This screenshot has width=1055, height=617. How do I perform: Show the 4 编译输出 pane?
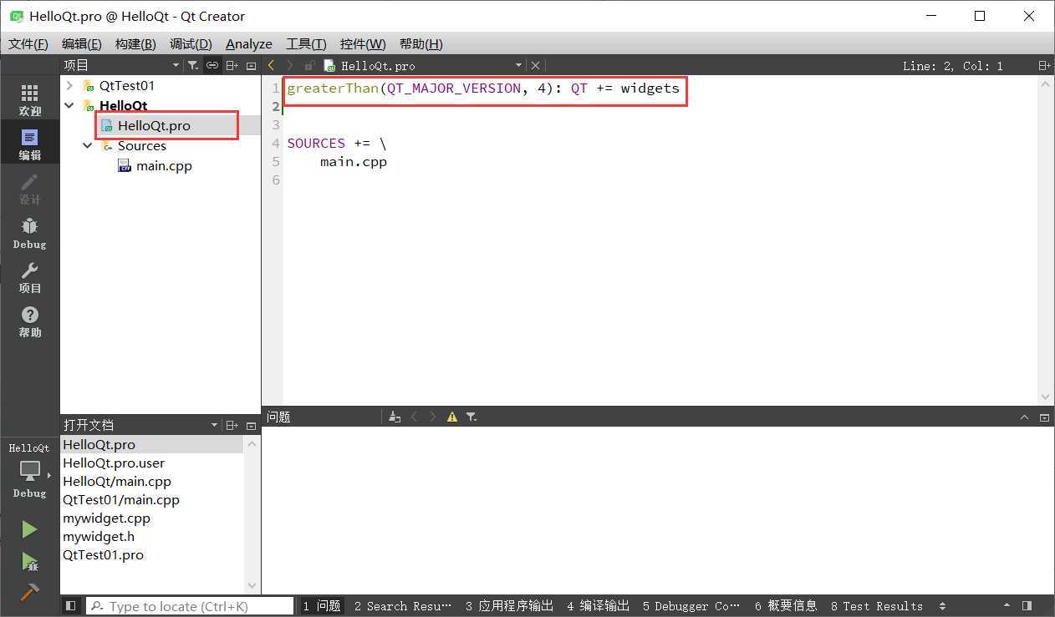point(598,606)
